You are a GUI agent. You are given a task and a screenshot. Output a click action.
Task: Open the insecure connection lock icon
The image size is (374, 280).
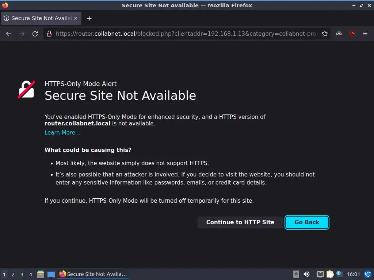pos(49,34)
